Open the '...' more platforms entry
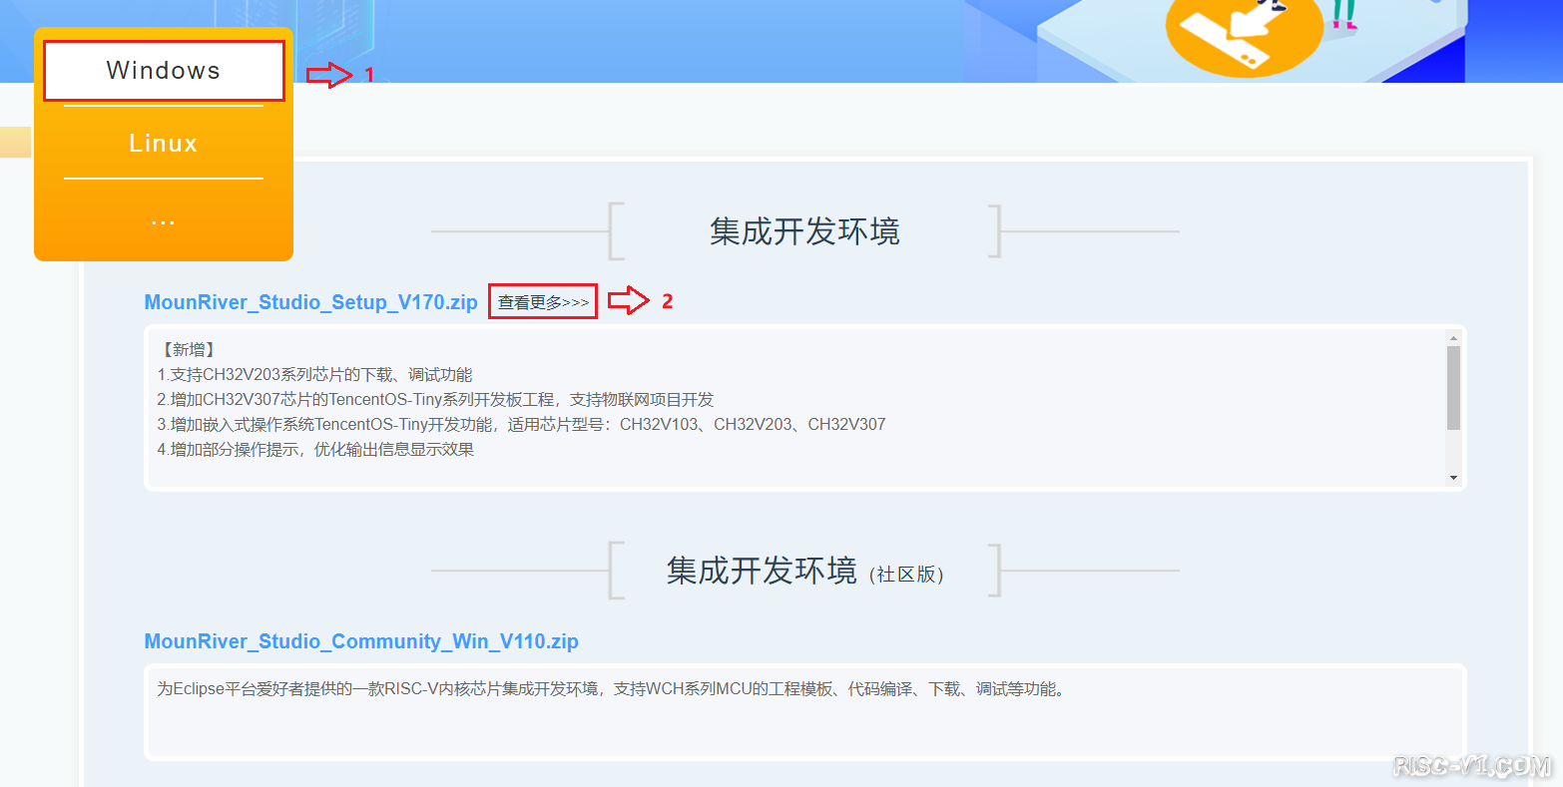 164,220
